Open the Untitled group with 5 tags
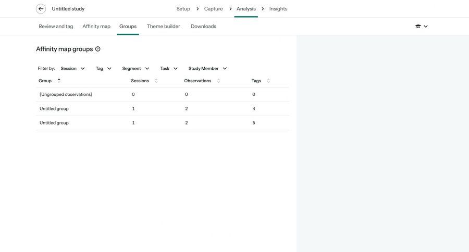The image size is (469, 252). [54, 123]
